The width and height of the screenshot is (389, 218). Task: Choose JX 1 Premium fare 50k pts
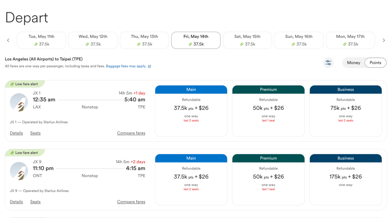point(268,111)
